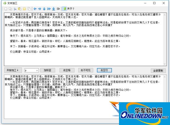Click the 开始加工 button
Image resolution: width=170 pixels, height=125 pixels.
pos(13,70)
